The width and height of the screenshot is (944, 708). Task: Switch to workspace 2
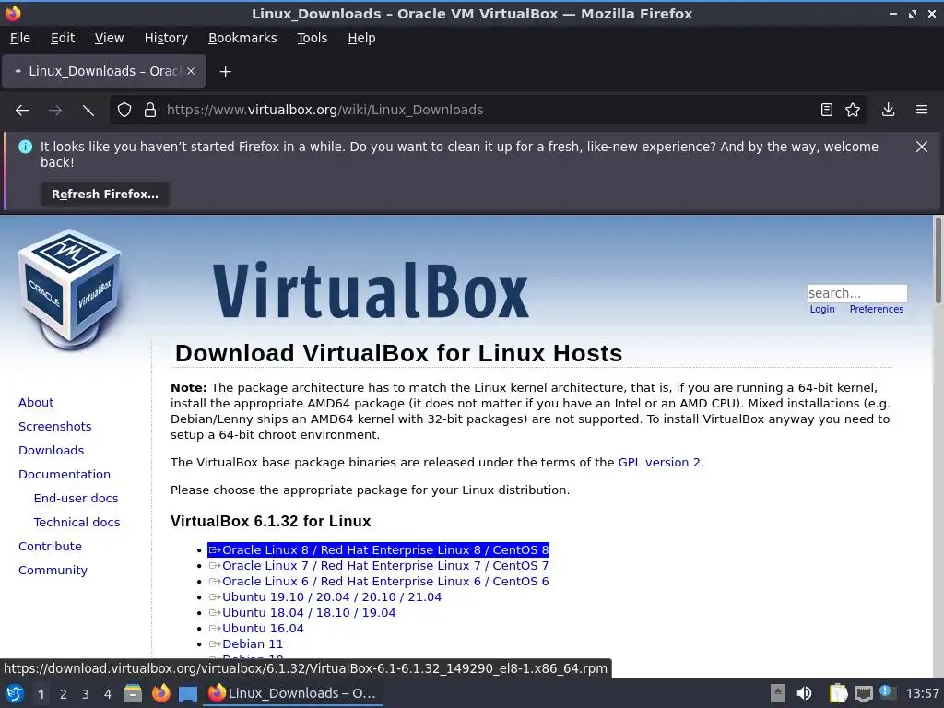click(x=64, y=694)
